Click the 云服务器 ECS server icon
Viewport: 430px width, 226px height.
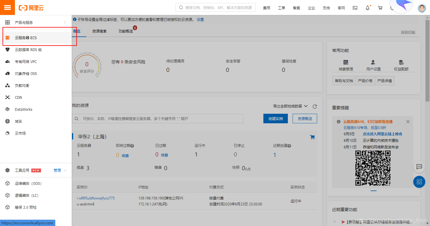[7, 38]
